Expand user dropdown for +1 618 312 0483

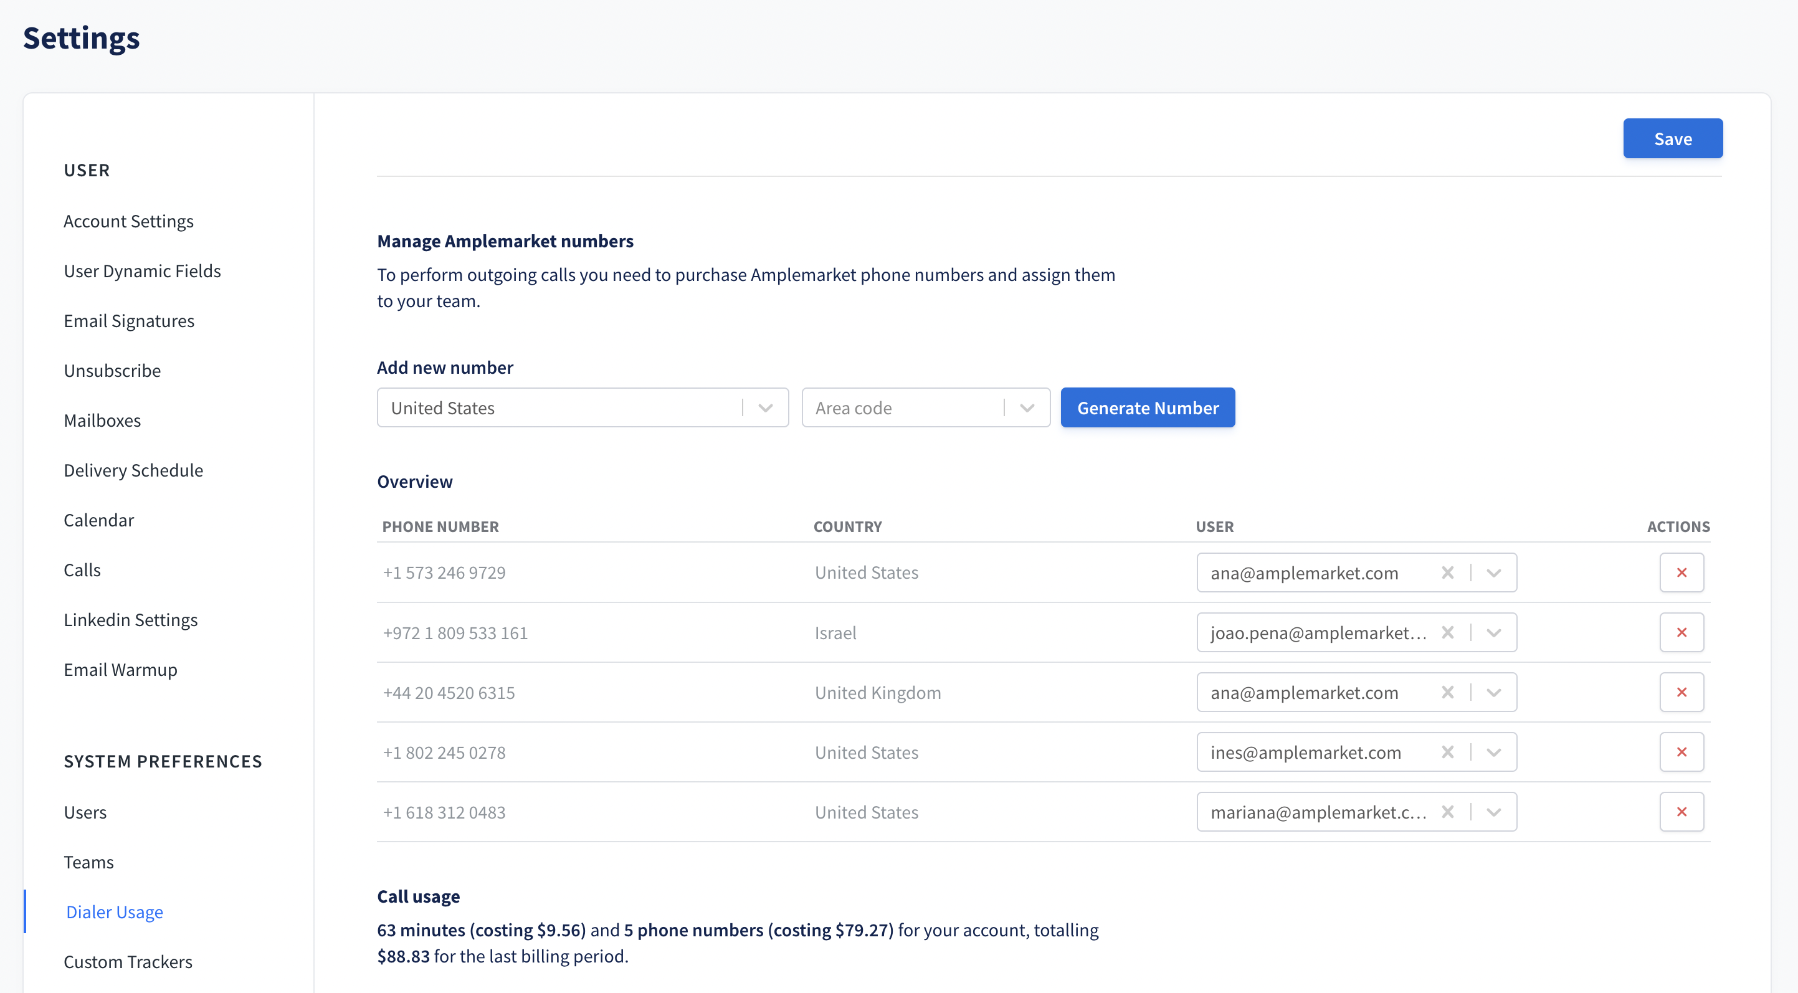(1494, 812)
